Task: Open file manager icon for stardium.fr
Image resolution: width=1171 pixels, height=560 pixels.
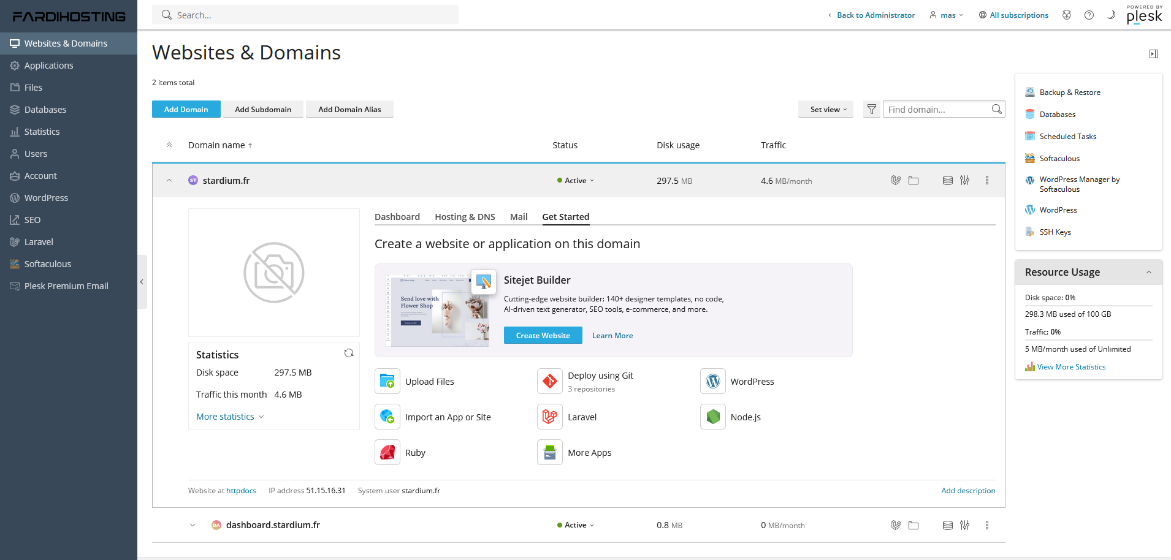Action: pos(914,180)
